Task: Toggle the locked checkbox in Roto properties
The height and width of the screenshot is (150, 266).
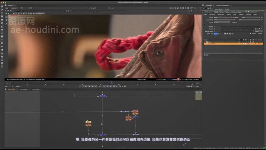Action: (x=257, y=34)
